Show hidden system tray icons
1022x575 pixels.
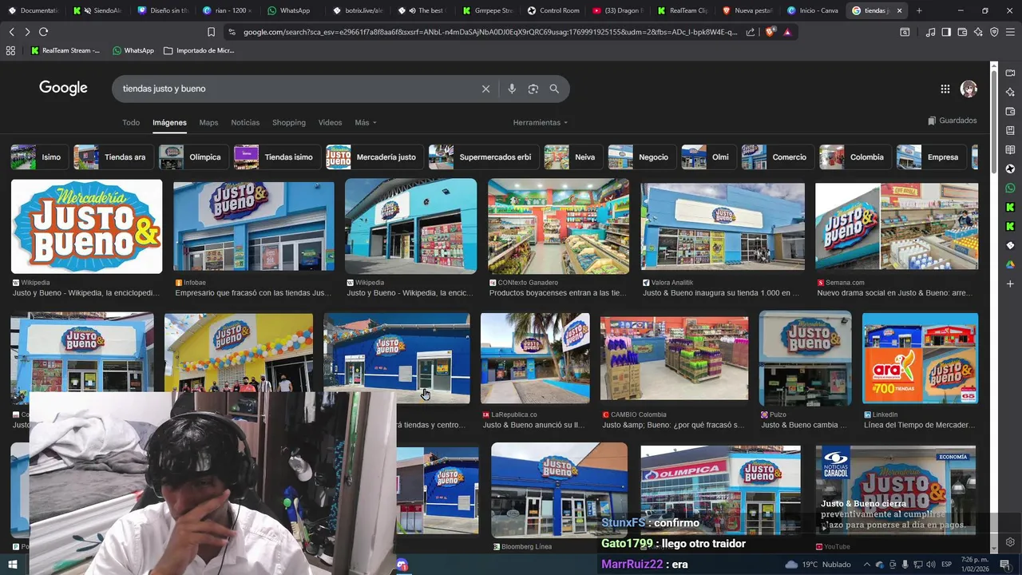tap(866, 565)
